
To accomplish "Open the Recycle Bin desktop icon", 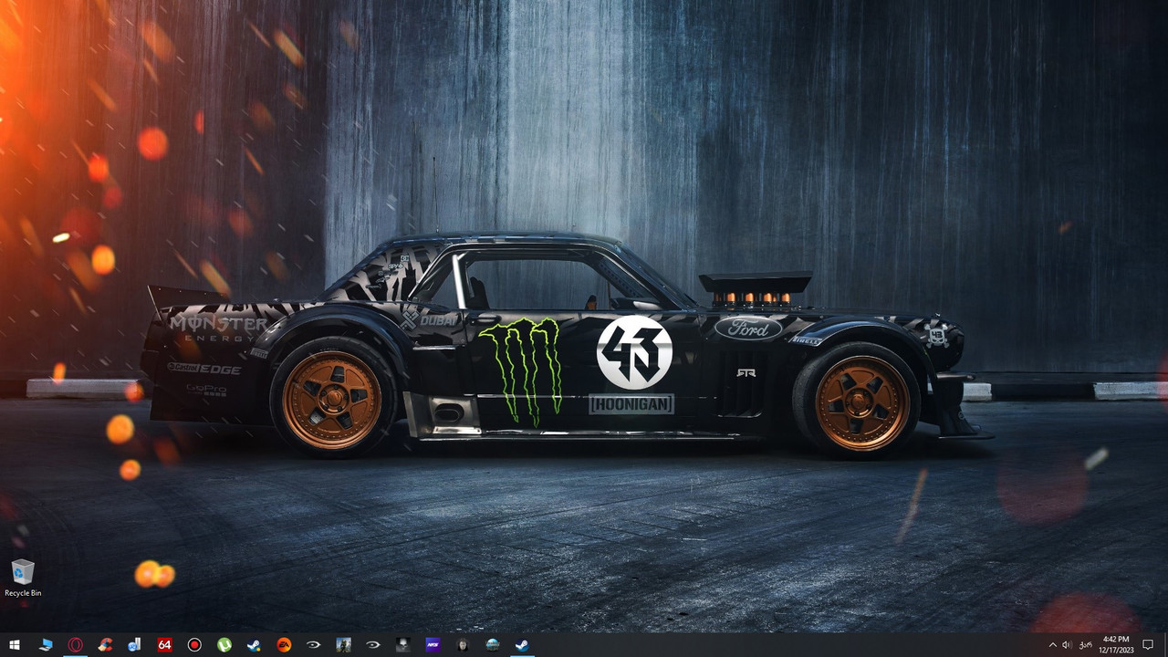I will [x=23, y=578].
